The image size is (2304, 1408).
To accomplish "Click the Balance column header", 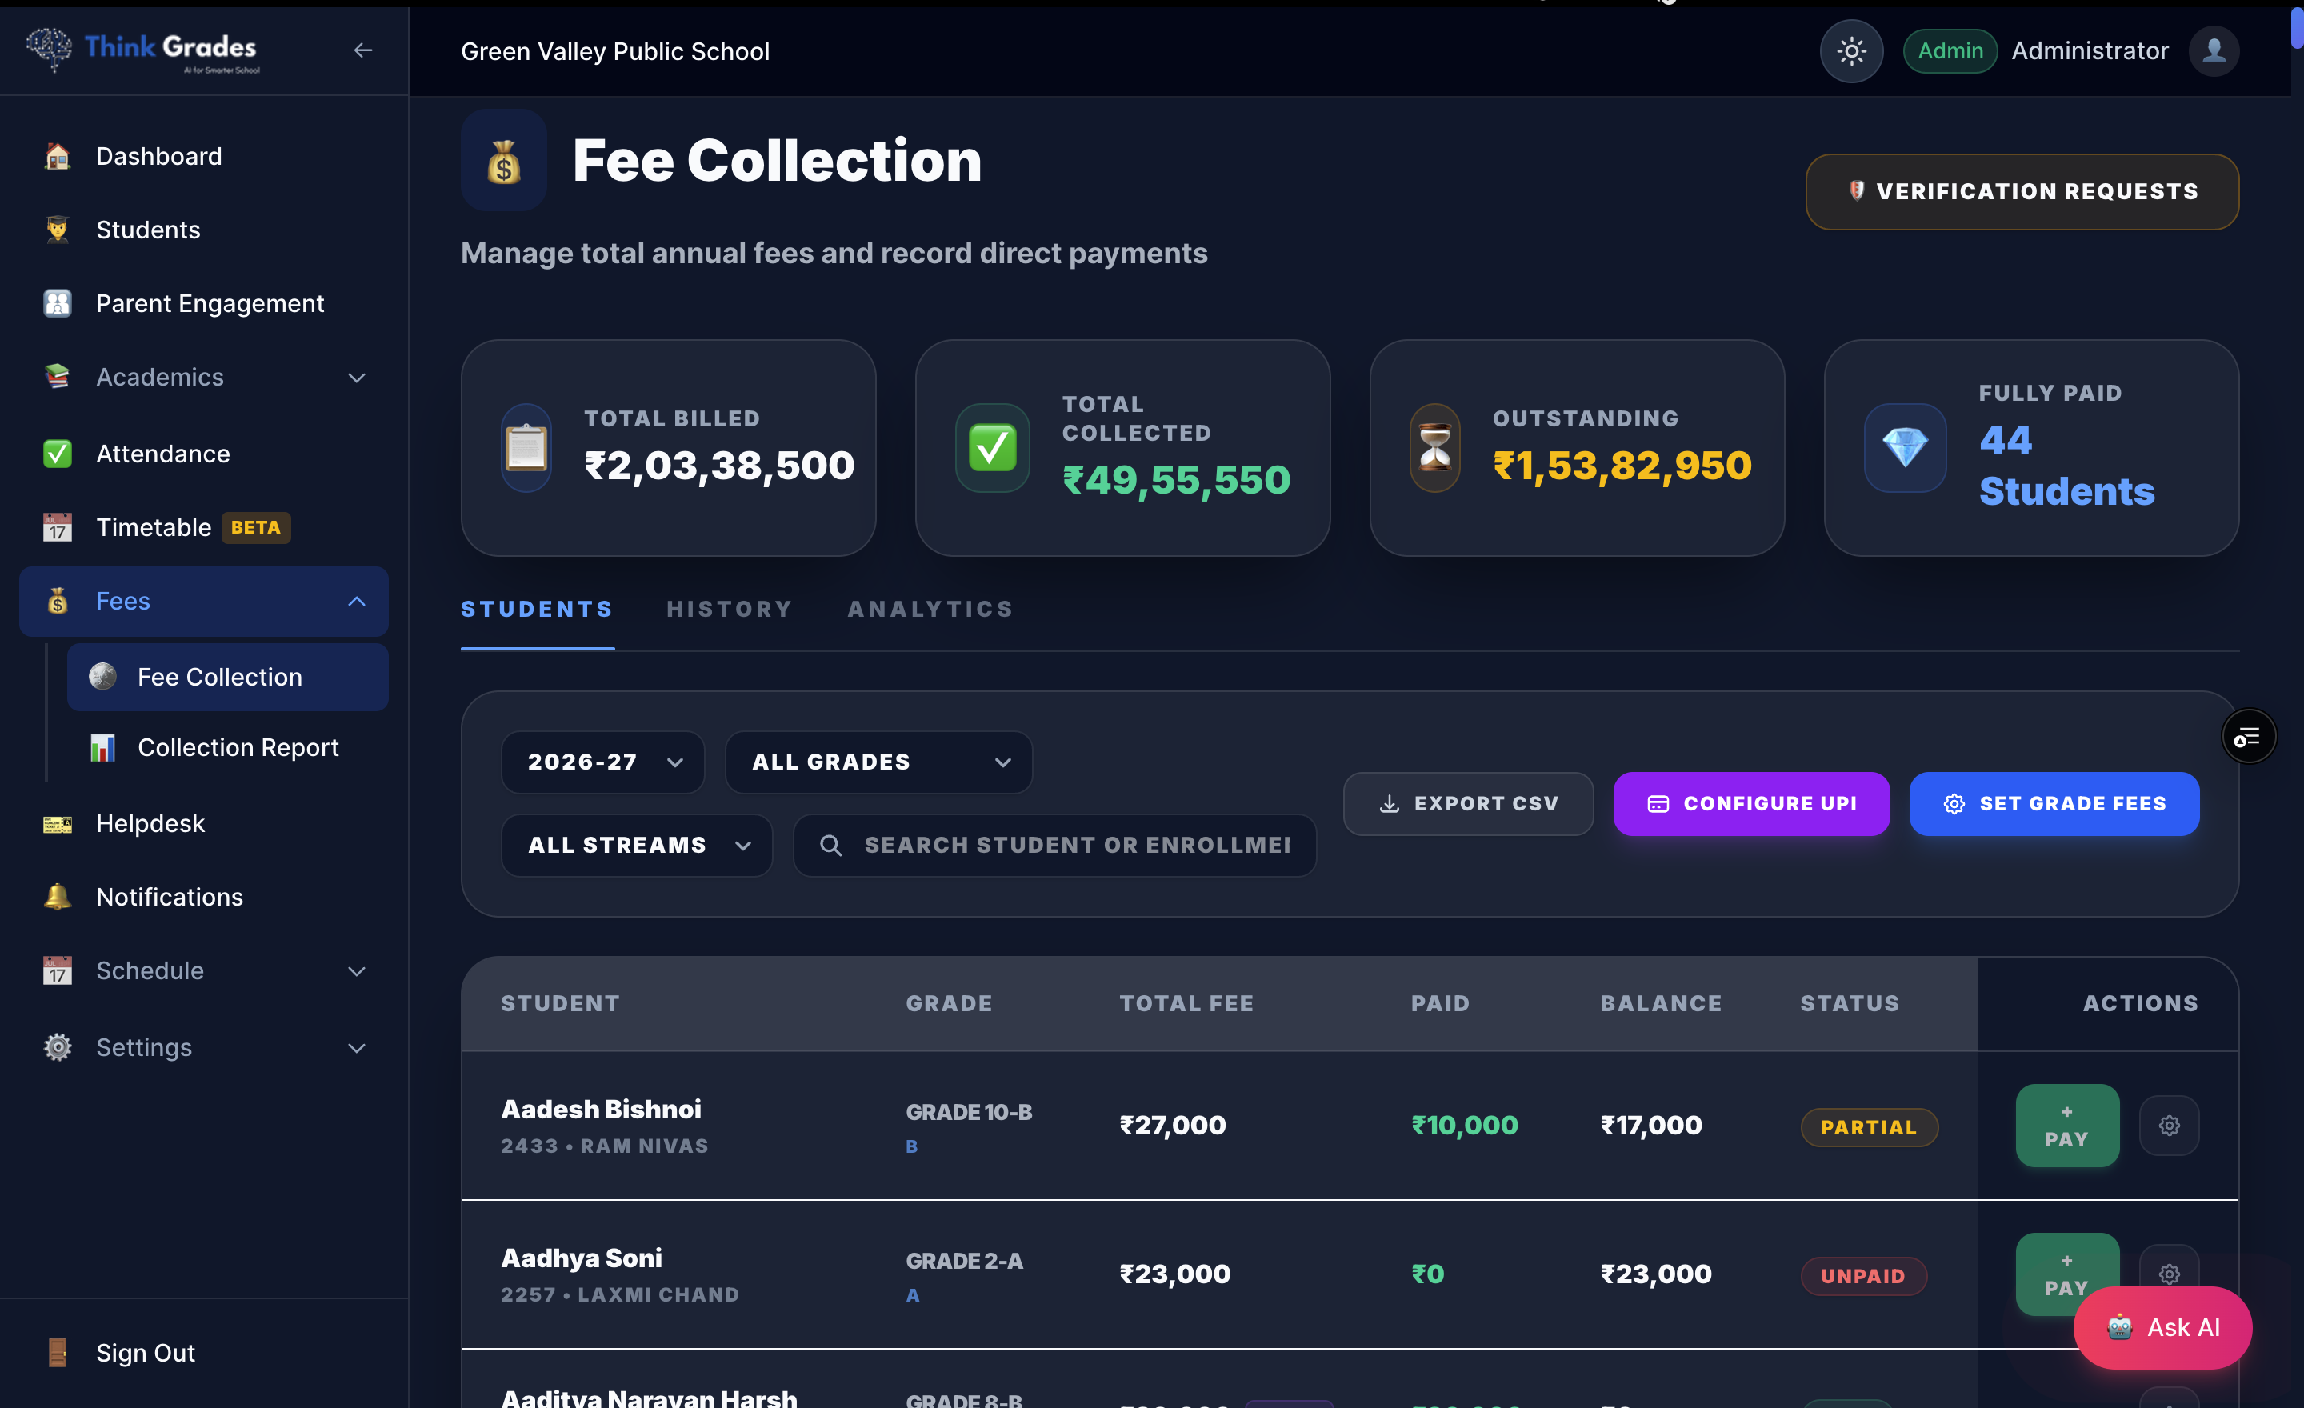I will pyautogui.click(x=1661, y=1003).
